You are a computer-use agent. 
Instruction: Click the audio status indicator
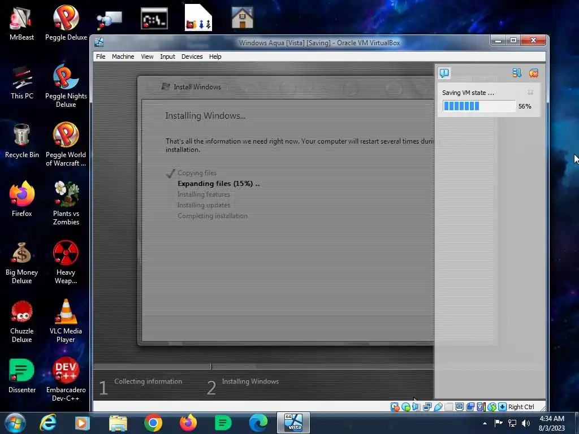pyautogui.click(x=417, y=407)
